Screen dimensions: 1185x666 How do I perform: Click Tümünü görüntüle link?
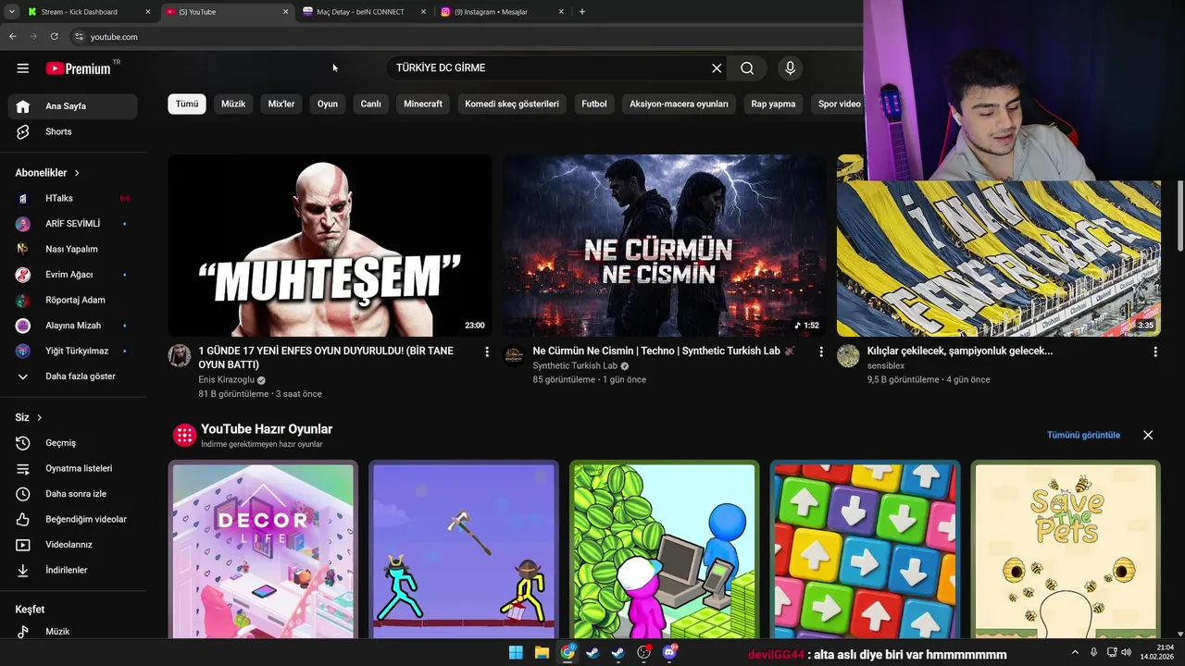pyautogui.click(x=1083, y=435)
